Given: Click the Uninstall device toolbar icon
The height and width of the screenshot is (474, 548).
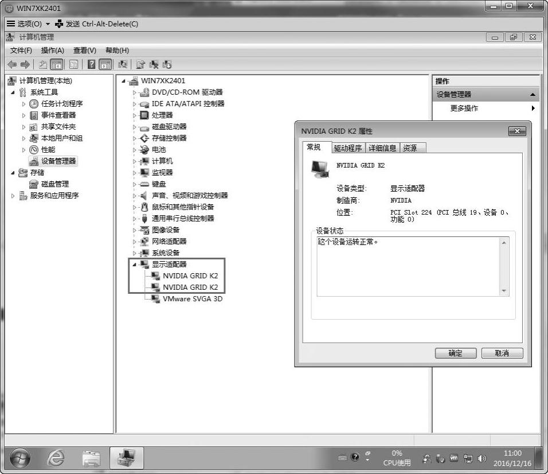Looking at the screenshot, I should [x=154, y=64].
